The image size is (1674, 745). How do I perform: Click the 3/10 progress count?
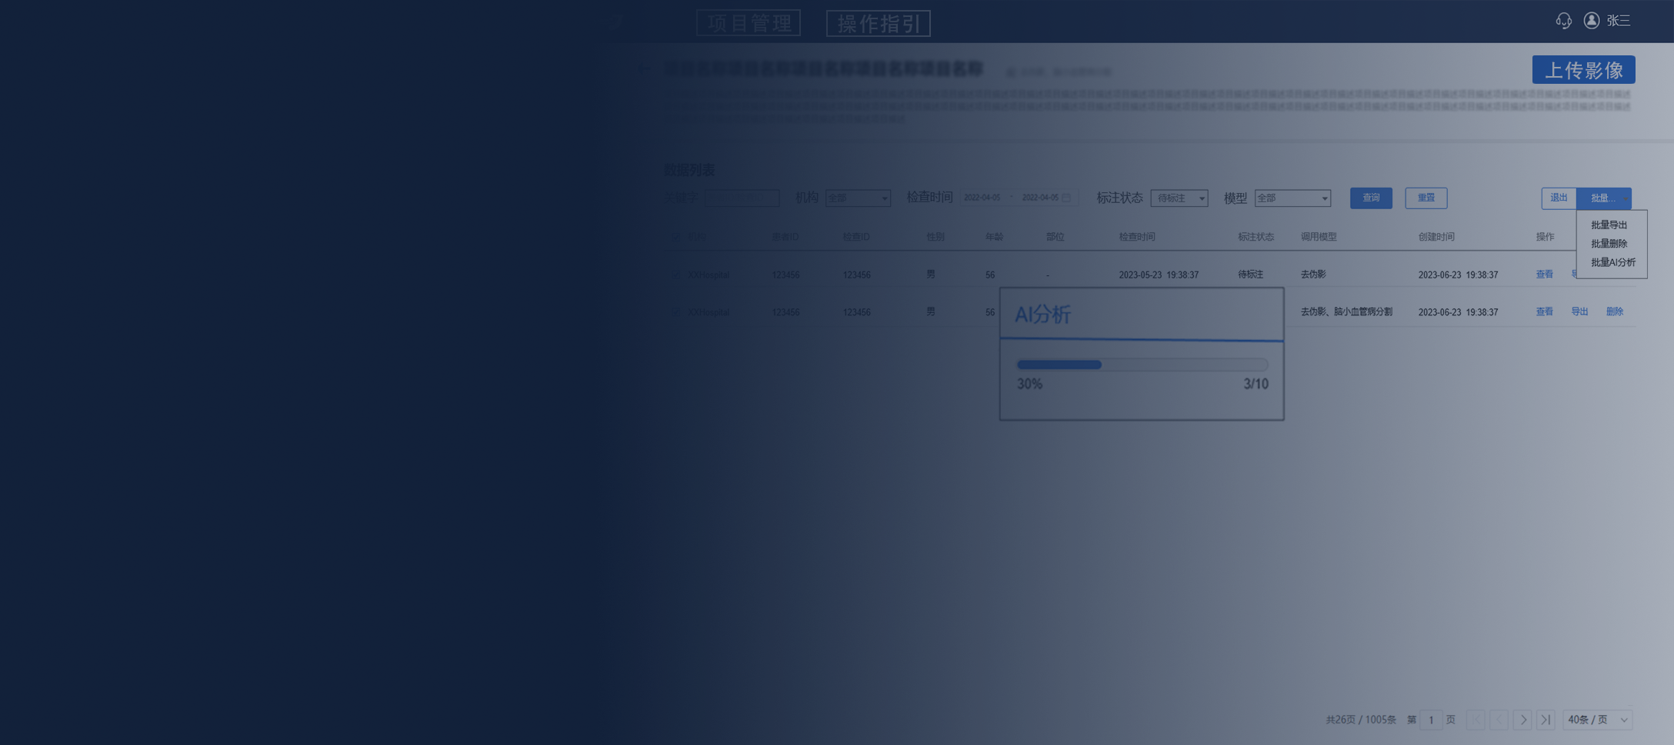(1256, 384)
